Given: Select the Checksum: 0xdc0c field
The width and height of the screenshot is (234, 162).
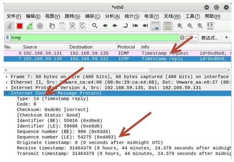Looking at the screenshot, I should 53,110.
